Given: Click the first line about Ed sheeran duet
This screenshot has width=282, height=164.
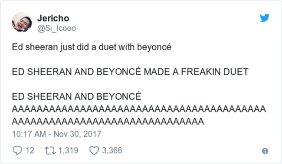Looking at the screenshot, I should (x=92, y=47).
